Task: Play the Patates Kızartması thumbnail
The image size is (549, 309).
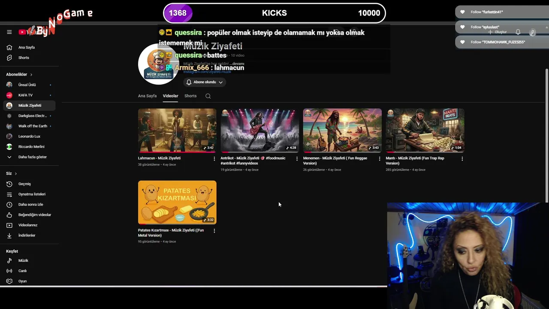Action: pos(177,203)
